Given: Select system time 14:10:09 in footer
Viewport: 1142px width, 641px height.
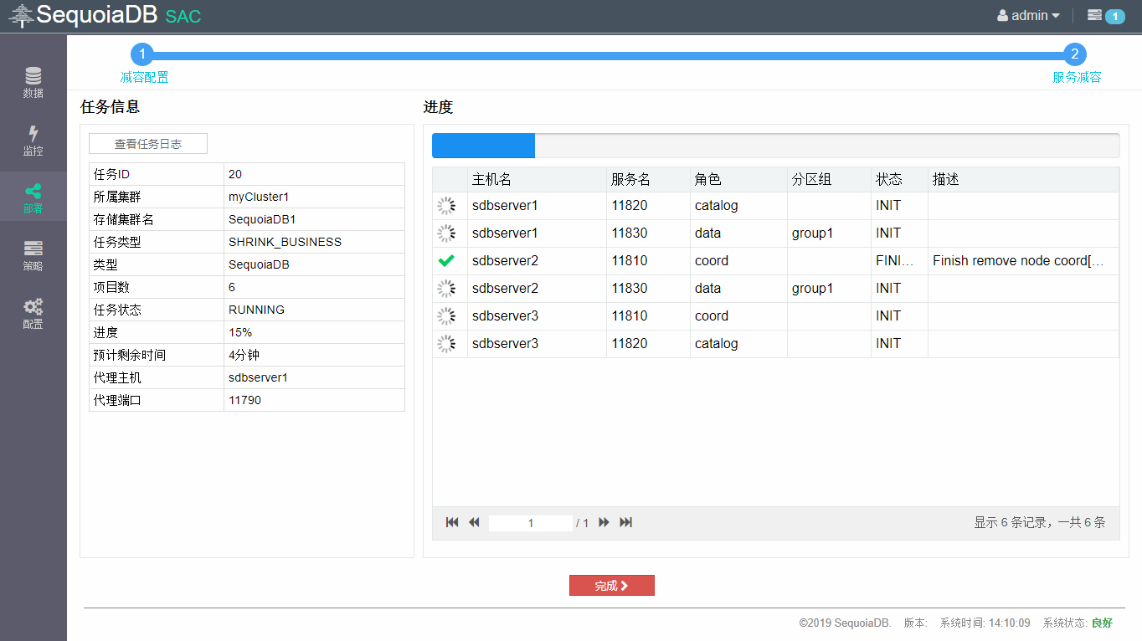Looking at the screenshot, I should [1009, 623].
